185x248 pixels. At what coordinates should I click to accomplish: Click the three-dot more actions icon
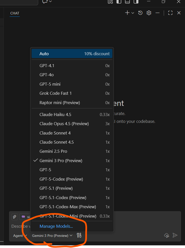(x=157, y=13)
